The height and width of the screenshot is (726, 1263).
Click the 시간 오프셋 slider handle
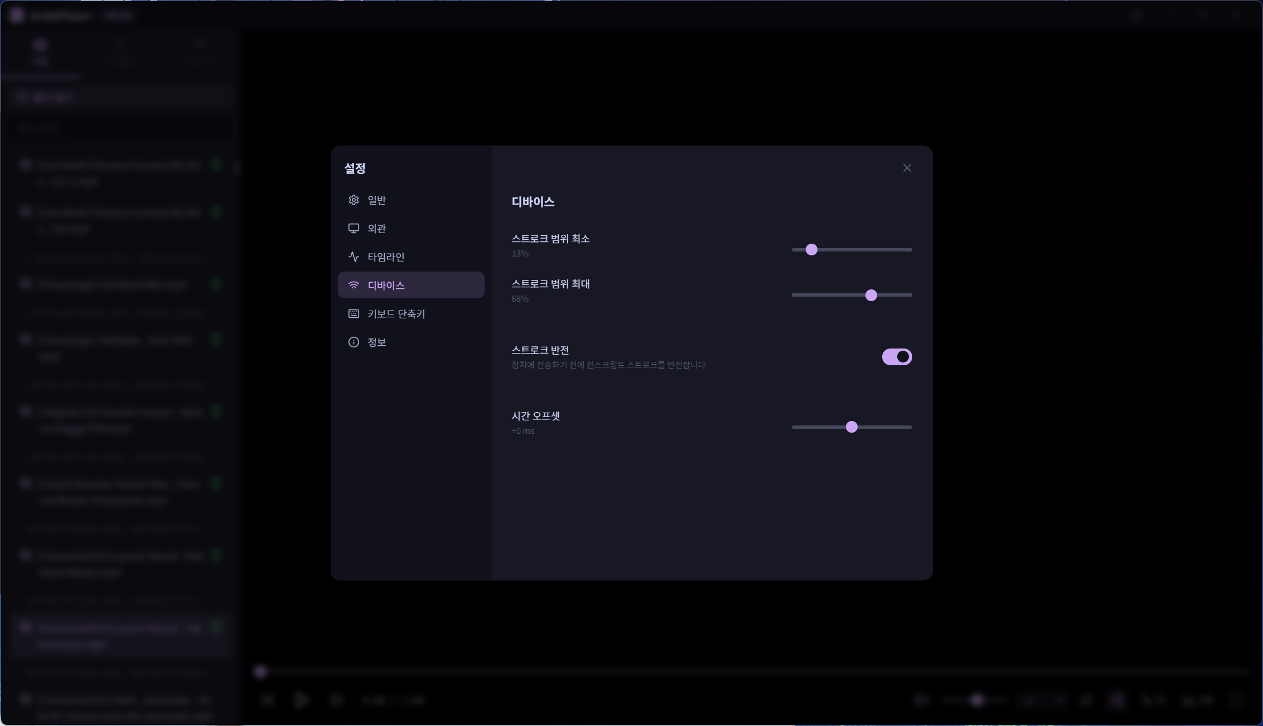[851, 427]
